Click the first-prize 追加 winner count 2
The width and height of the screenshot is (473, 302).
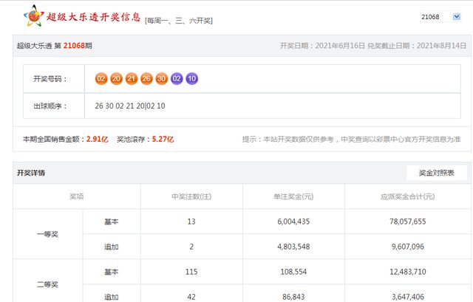coord(191,247)
